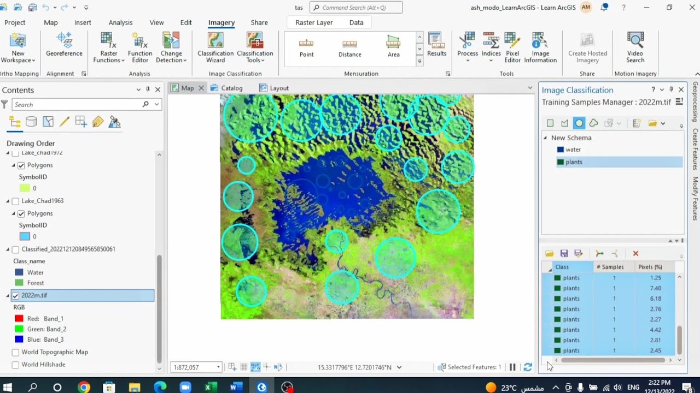Open the Catalog view tab
The height and width of the screenshot is (393, 700).
226,88
